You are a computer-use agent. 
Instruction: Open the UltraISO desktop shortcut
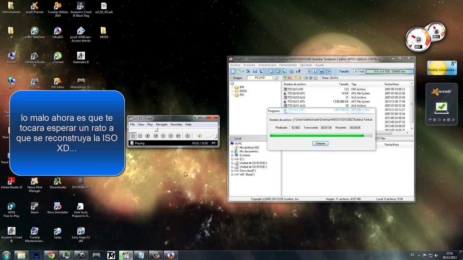click(x=58, y=32)
